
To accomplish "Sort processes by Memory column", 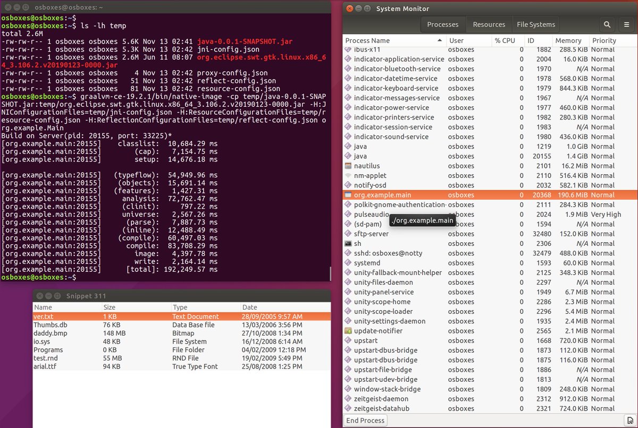I will (x=570, y=40).
